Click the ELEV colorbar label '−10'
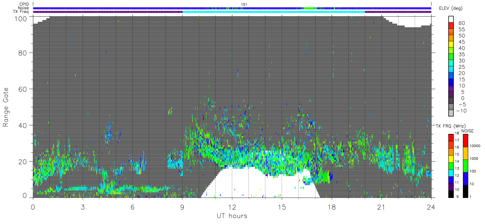Image resolution: width=485 pixels, height=224 pixels. (x=462, y=111)
